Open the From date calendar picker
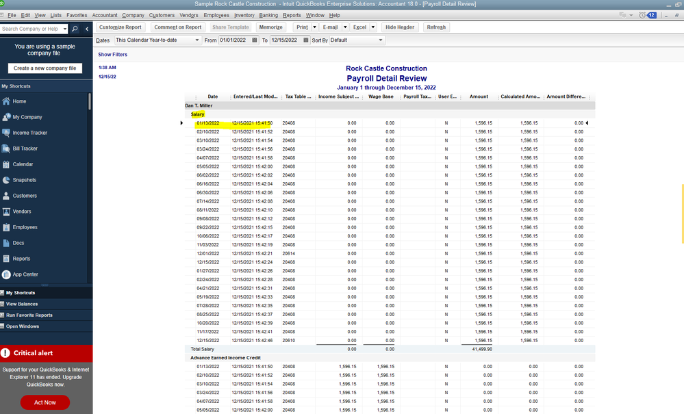This screenshot has height=414, width=684. [255, 40]
